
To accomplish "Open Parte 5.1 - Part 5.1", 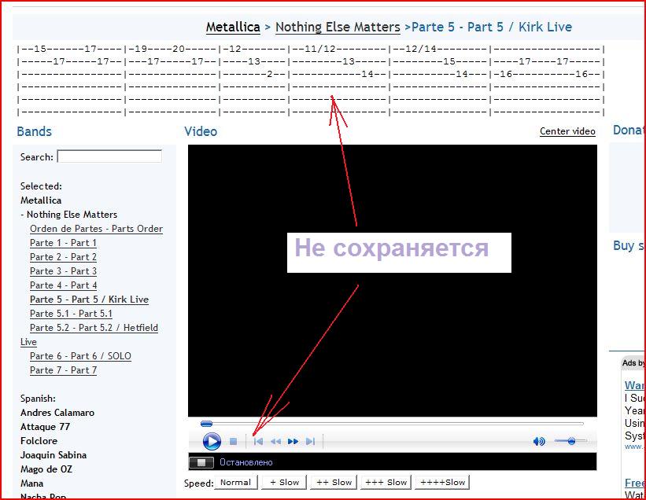I will coord(71,314).
